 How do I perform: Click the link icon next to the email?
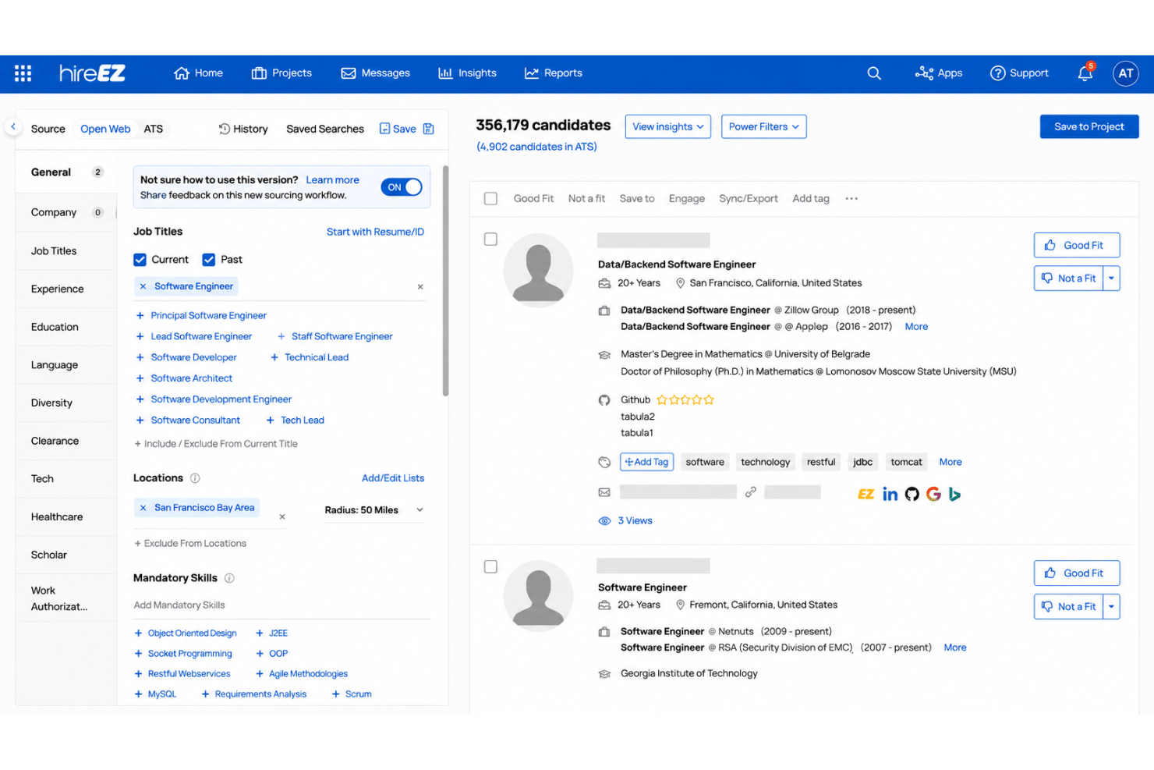click(x=750, y=492)
